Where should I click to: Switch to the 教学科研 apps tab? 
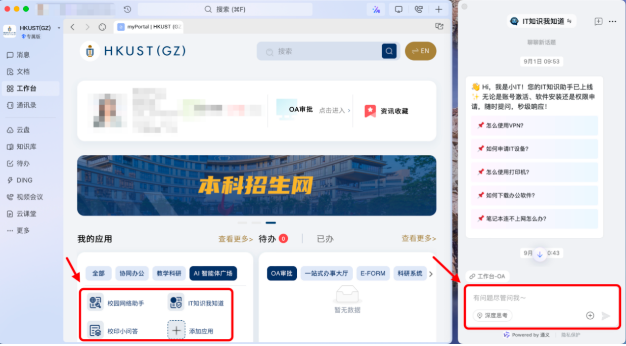(169, 274)
